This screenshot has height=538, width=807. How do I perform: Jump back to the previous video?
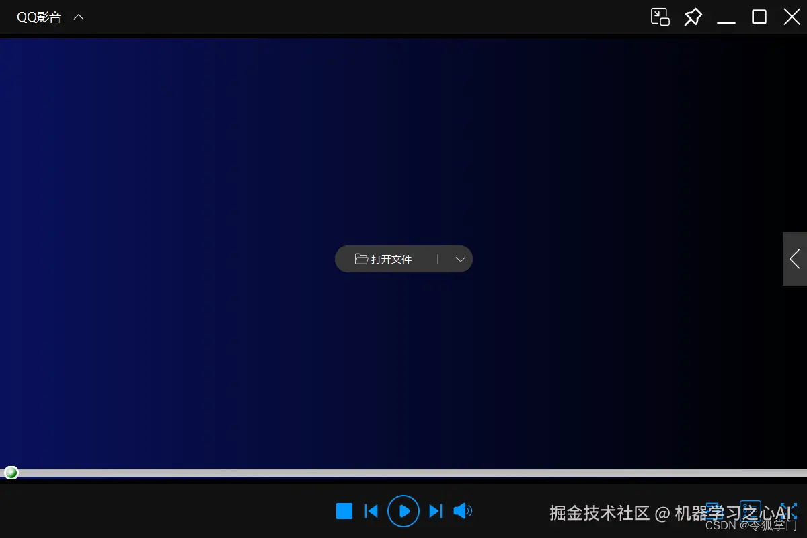pyautogui.click(x=371, y=511)
